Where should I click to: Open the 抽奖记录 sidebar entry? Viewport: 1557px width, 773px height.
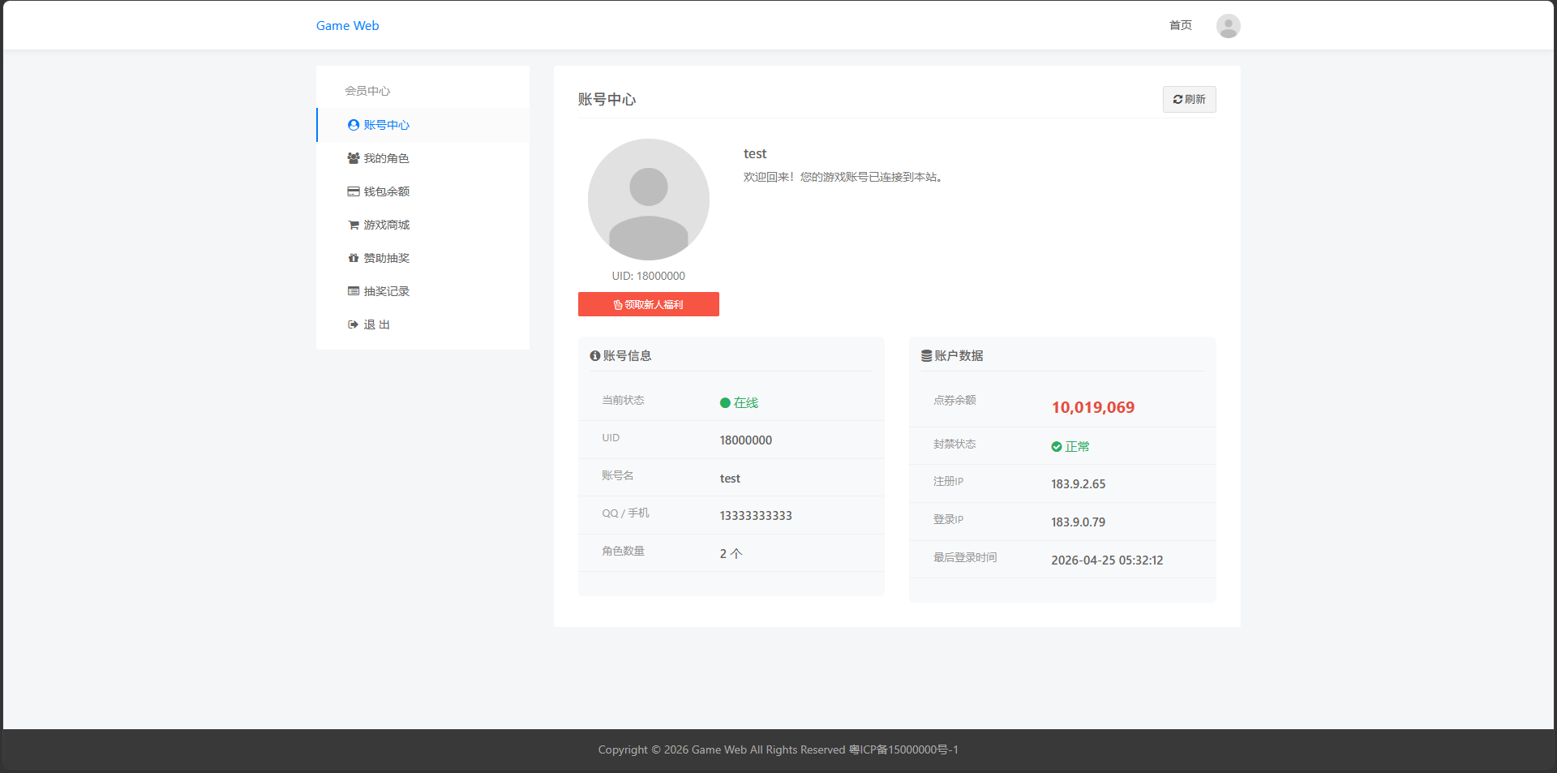coord(386,291)
